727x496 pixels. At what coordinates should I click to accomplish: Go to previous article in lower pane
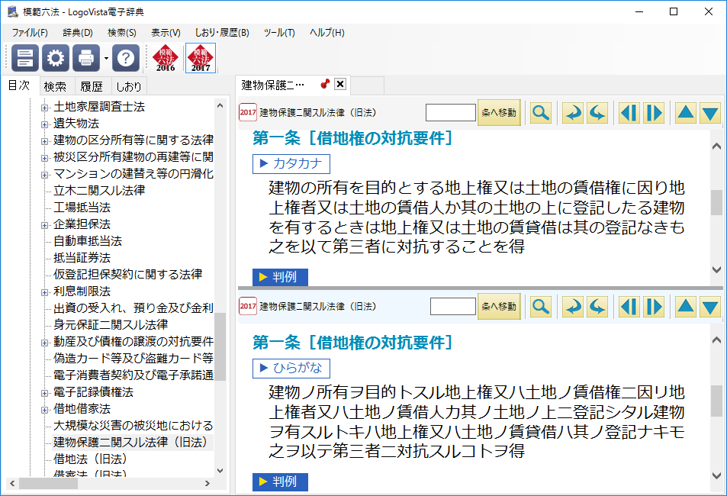point(629,307)
